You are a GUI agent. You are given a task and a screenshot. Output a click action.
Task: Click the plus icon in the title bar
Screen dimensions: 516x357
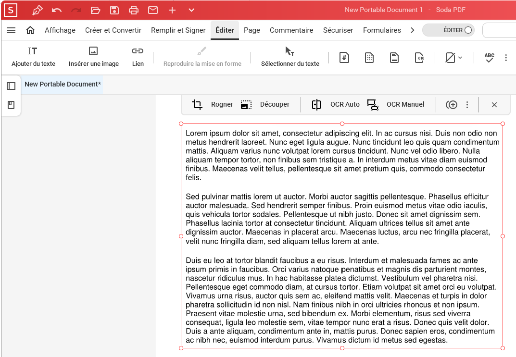pos(172,10)
